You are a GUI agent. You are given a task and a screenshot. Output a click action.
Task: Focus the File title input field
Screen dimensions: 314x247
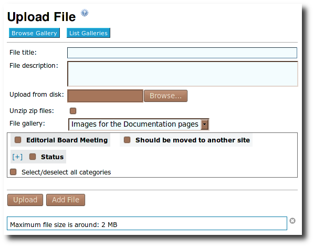pyautogui.click(x=182, y=53)
